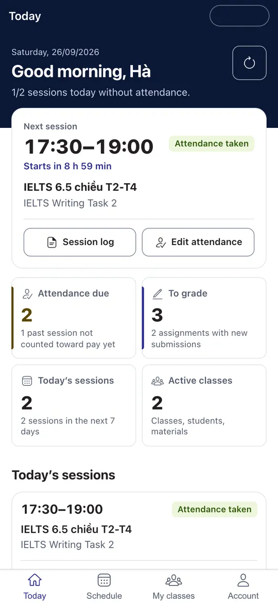Open the Attendance due card
The height and width of the screenshot is (603, 278).
tap(74, 318)
